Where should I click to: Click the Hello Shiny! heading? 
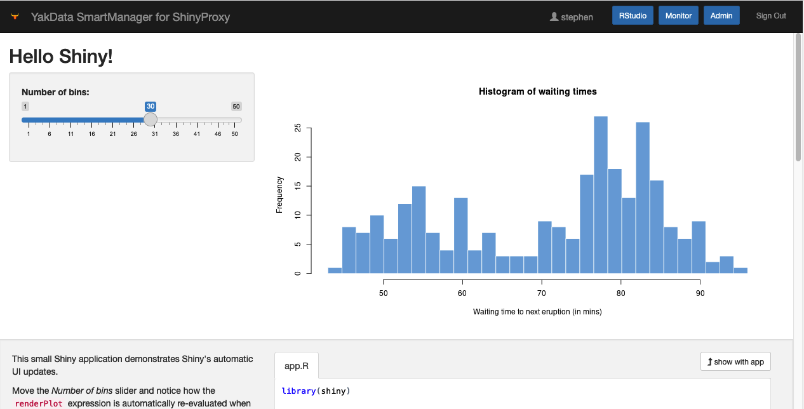[x=61, y=57]
